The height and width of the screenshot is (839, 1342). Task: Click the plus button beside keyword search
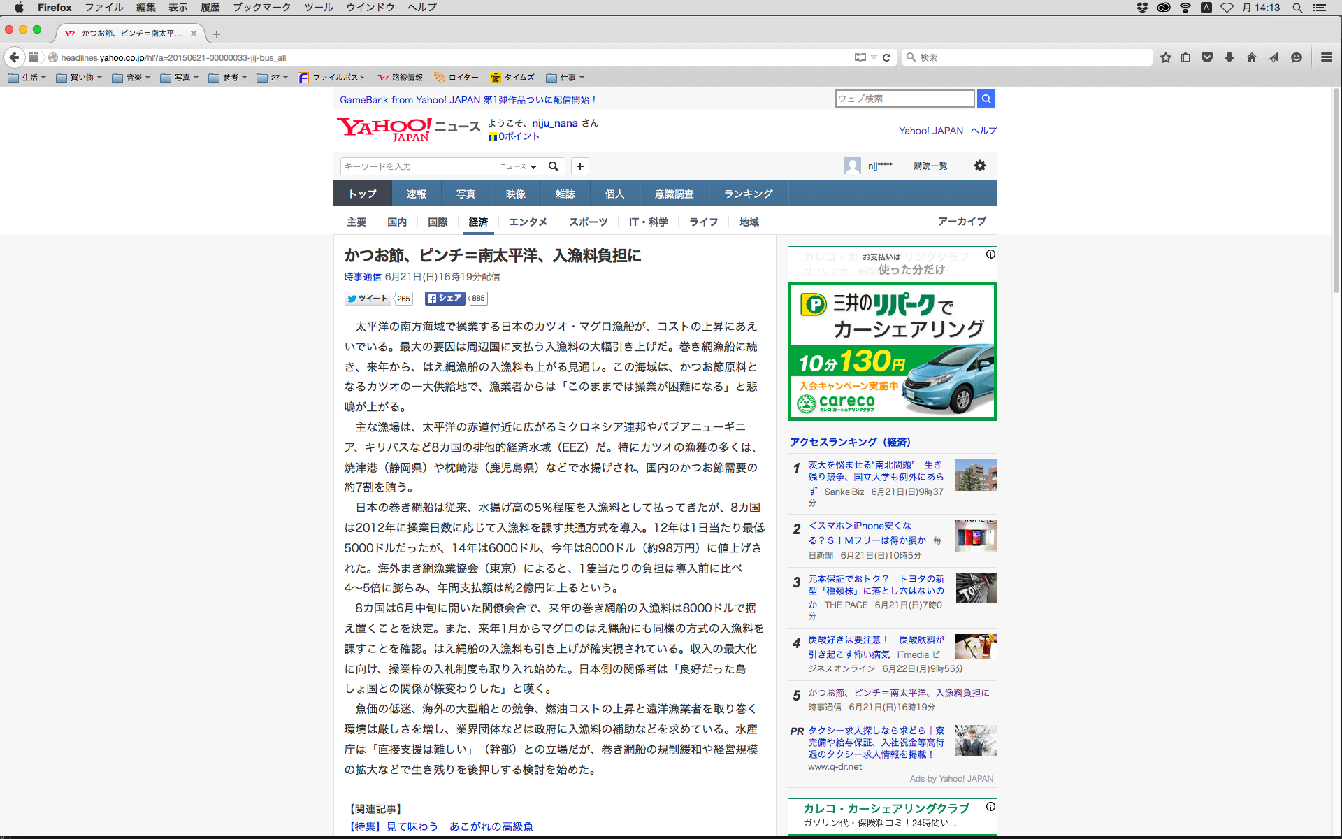point(579,166)
